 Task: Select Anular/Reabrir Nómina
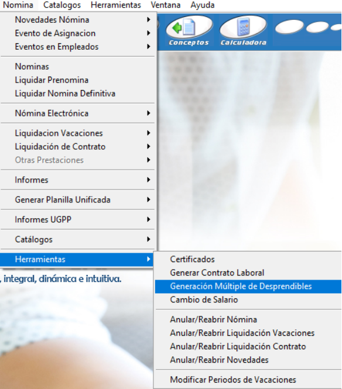(248, 319)
